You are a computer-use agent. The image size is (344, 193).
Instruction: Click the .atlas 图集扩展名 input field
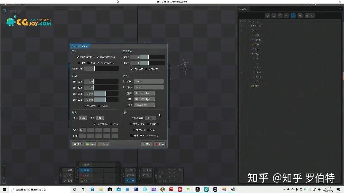pyautogui.click(x=151, y=118)
